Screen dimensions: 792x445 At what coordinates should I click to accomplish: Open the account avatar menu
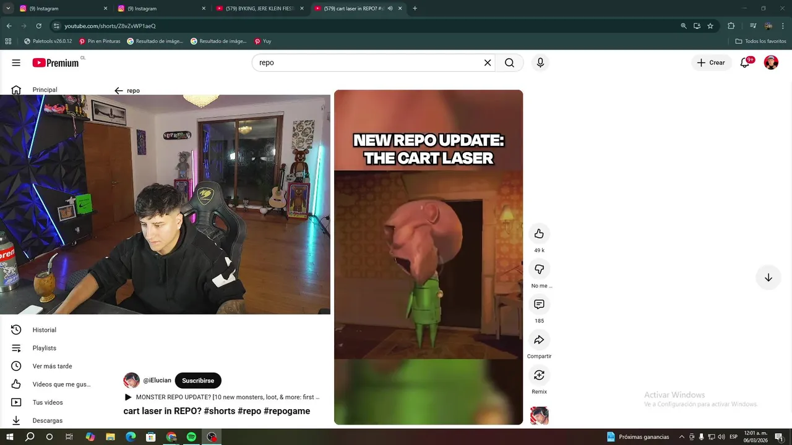pos(771,62)
